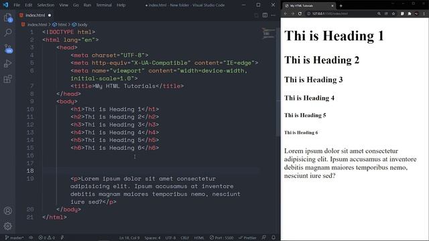This screenshot has width=429, height=241.
Task: Click the browser back arrow
Action: 286,13
